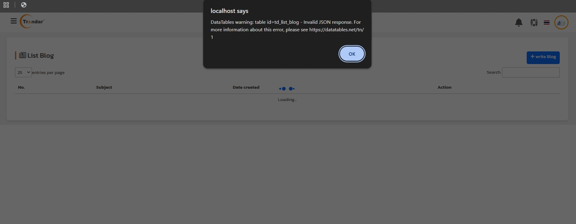Click the Trandar logo
The image size is (576, 224).
click(x=32, y=21)
